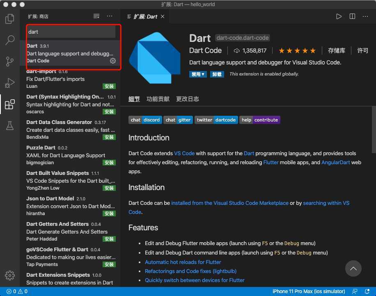
Task: Click the gear icon of Dart extension
Action: [x=113, y=61]
